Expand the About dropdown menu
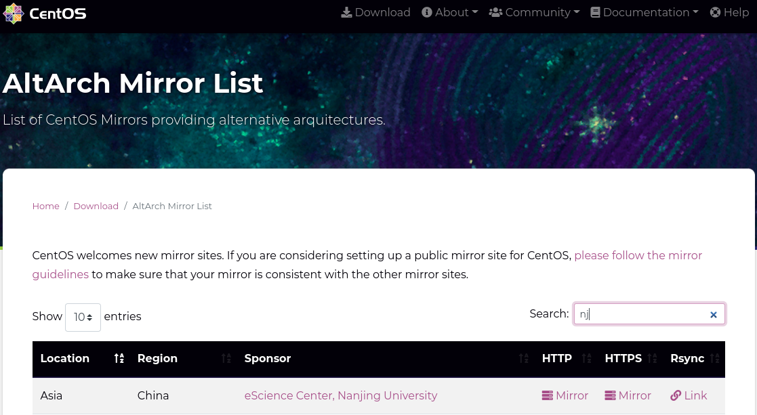Viewport: 757px width, 415px height. [x=449, y=13]
